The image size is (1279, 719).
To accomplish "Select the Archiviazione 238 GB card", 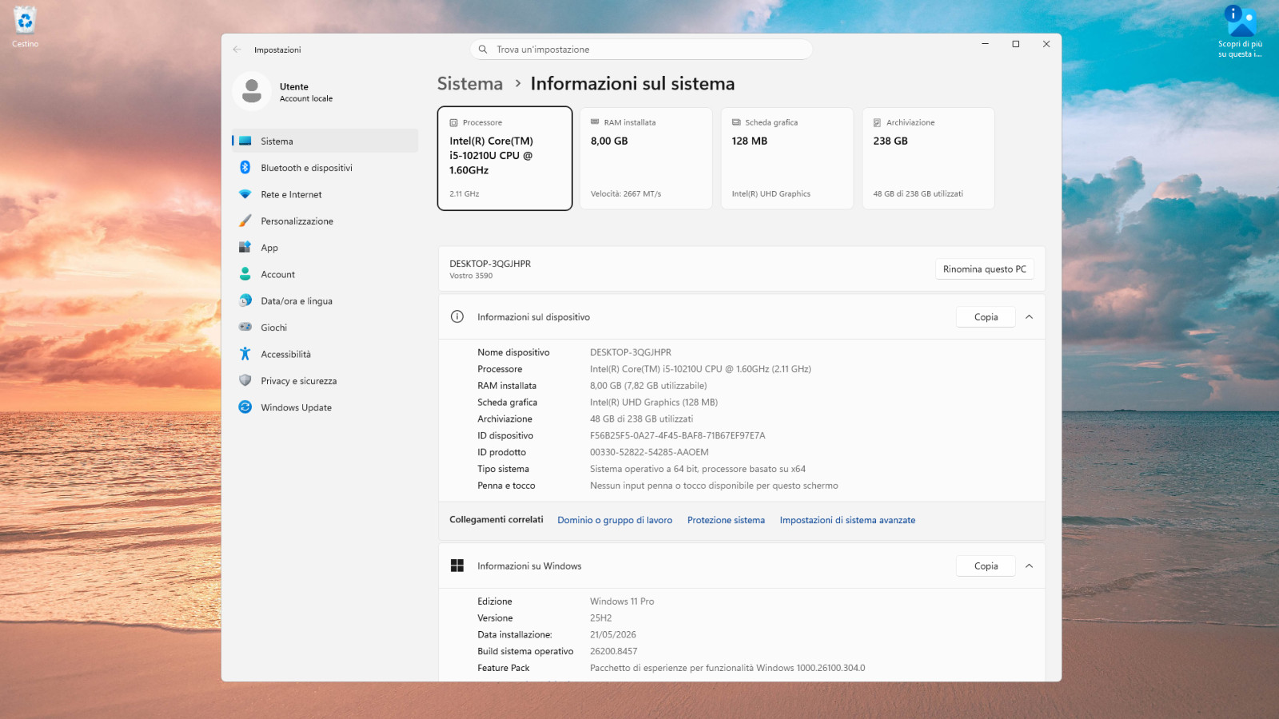I will point(928,158).
